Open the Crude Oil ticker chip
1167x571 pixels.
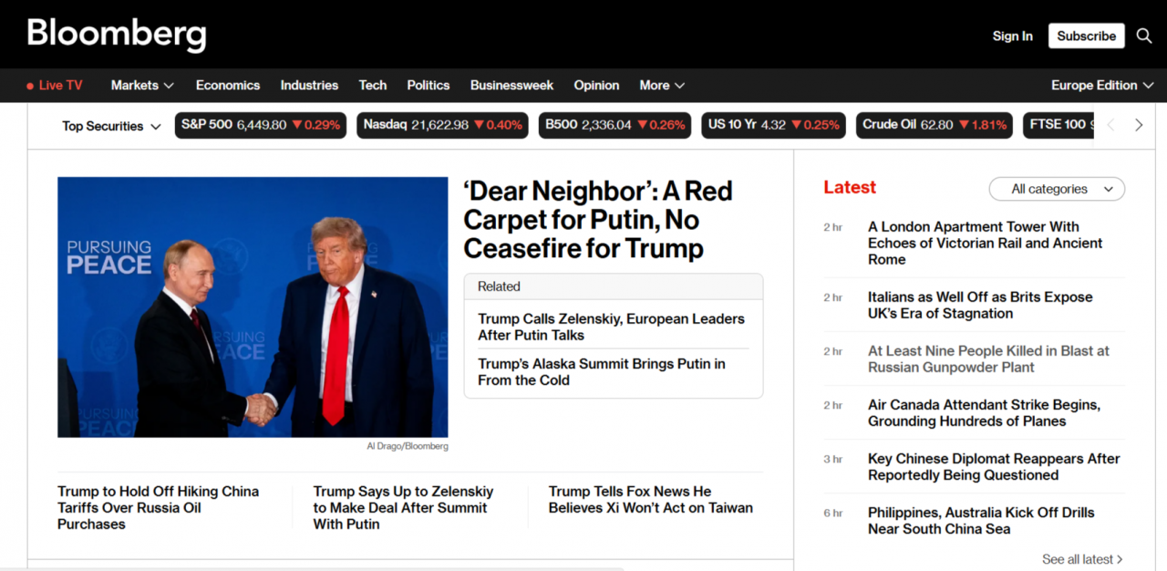coord(935,125)
